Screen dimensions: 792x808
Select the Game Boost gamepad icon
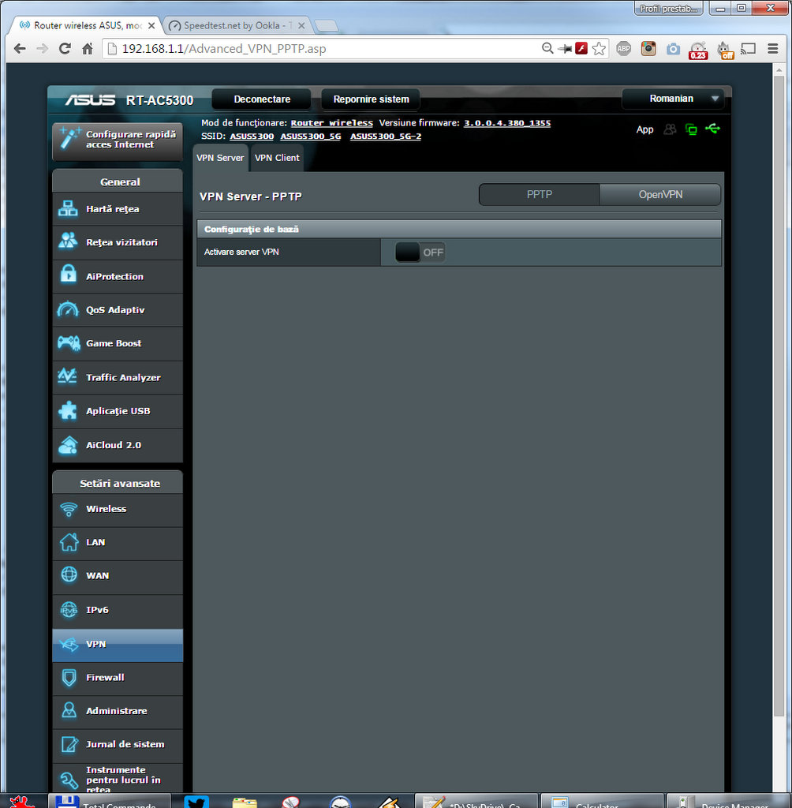coord(69,343)
